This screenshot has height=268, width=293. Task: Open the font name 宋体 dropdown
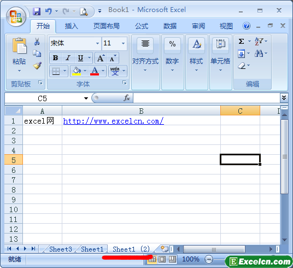pos(97,43)
